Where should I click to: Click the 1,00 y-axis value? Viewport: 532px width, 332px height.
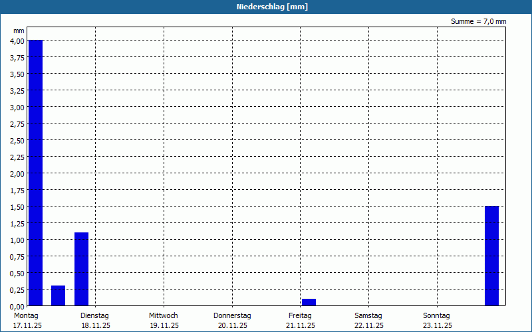[17, 240]
